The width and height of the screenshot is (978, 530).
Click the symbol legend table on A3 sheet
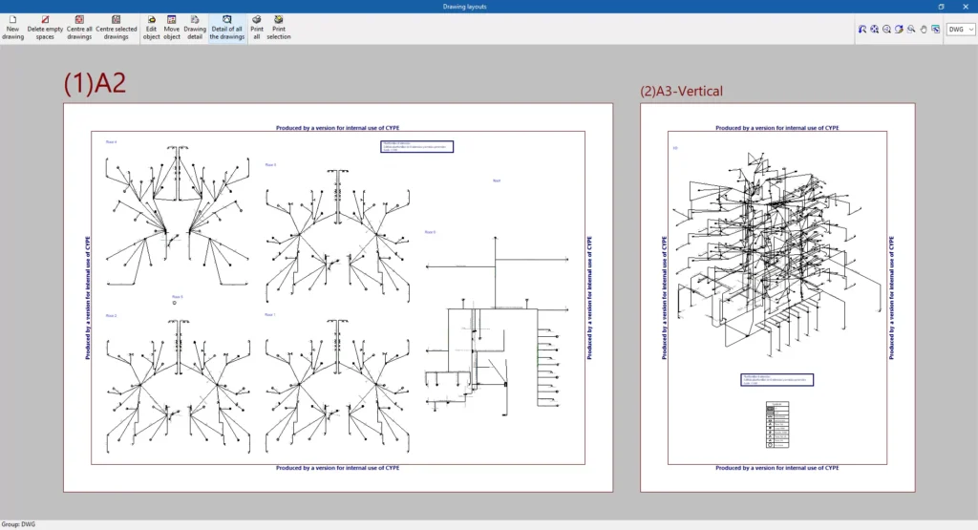776,425
